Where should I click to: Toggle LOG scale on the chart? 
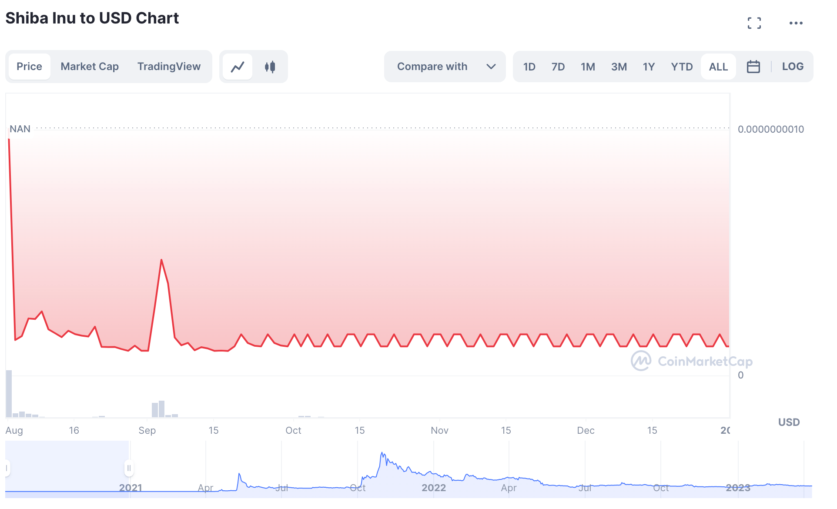[x=793, y=67]
